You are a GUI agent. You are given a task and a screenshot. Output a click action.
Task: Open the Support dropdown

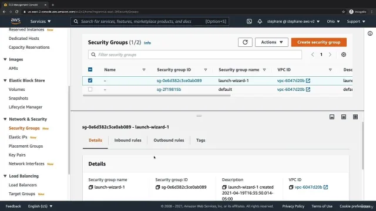point(356,21)
